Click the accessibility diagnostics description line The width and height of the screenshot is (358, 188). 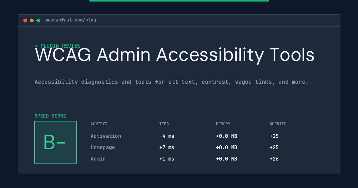click(172, 82)
